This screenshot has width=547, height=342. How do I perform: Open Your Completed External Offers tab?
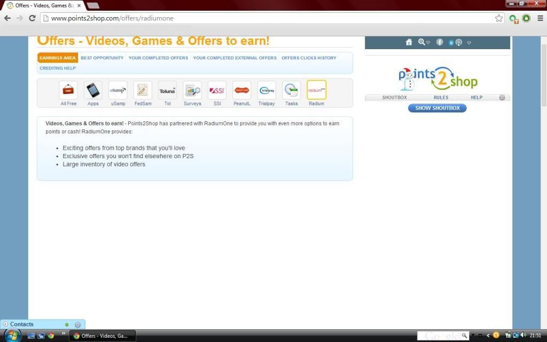[235, 58]
